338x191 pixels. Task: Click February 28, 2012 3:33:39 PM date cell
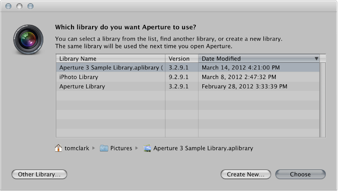(x=244, y=86)
